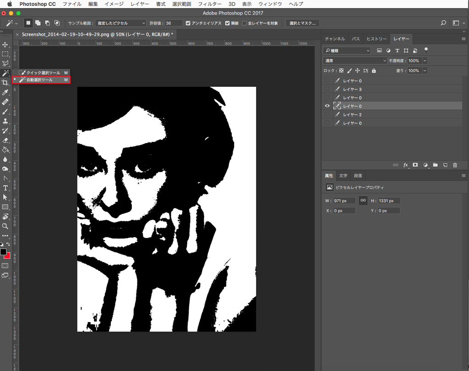469x371 pixels.
Task: Click the 選択とマスク button
Action: (x=302, y=23)
